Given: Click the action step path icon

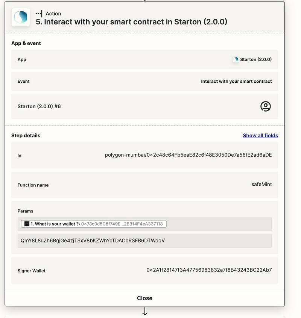Looking at the screenshot, I should pos(39,14).
